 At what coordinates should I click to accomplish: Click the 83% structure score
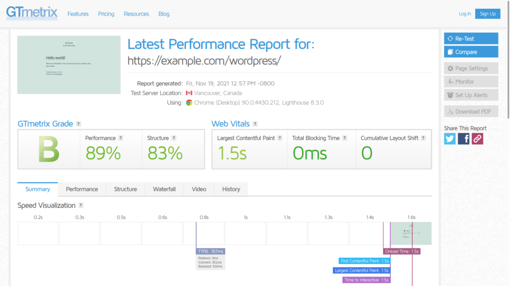(x=165, y=153)
